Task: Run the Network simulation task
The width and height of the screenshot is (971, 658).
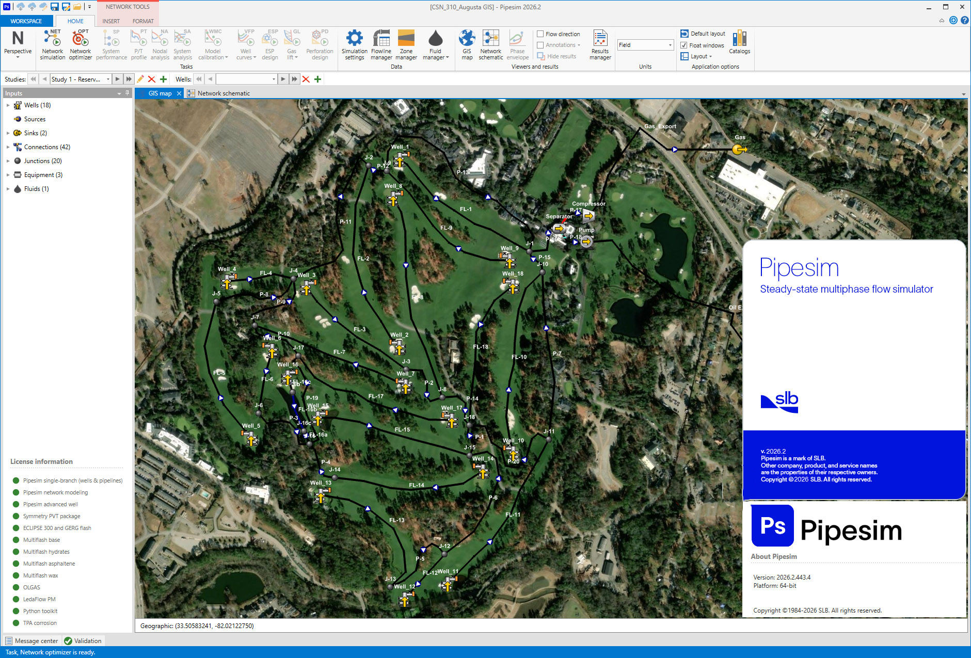Action: pos(53,44)
